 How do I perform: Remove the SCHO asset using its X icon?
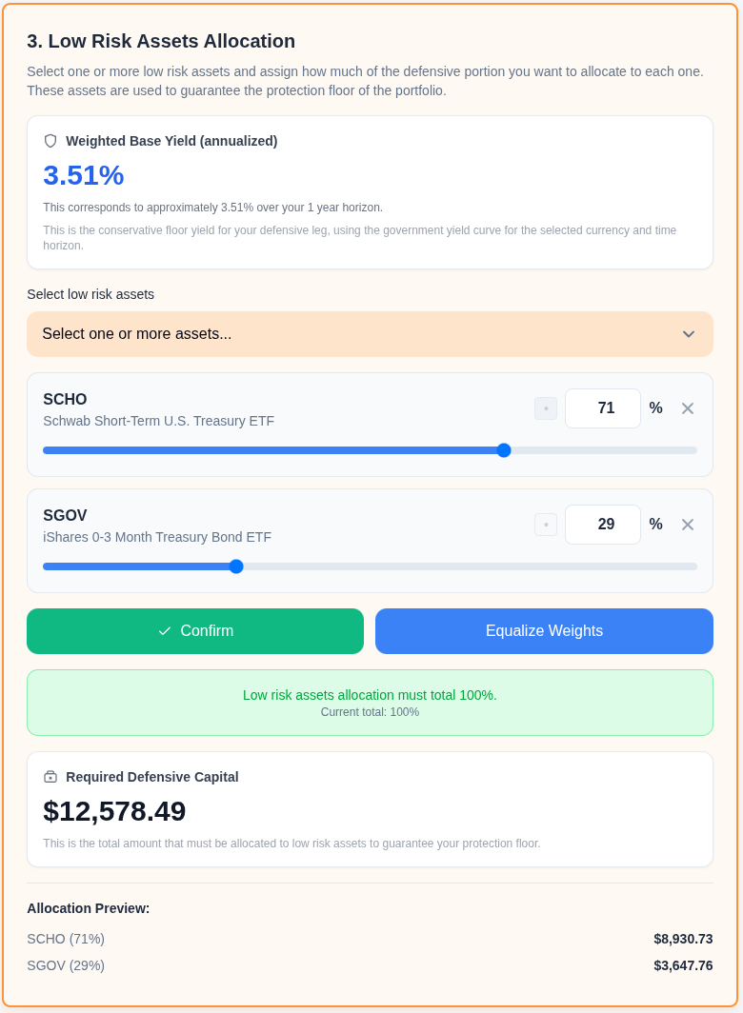pyautogui.click(x=688, y=408)
